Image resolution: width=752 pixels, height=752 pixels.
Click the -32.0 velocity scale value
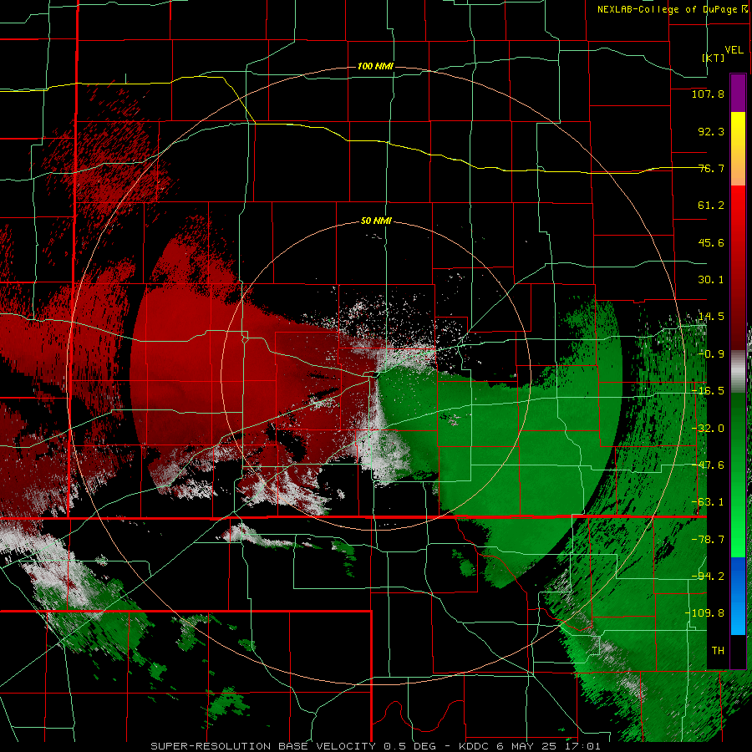point(708,429)
